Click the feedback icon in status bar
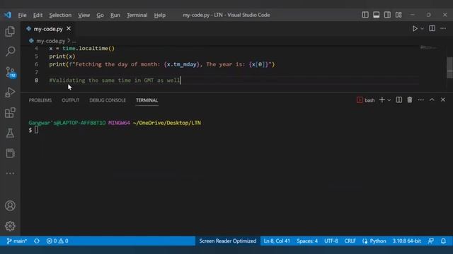453x254 pixels. [431, 241]
